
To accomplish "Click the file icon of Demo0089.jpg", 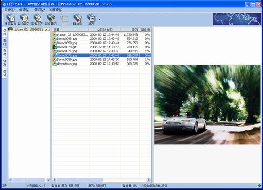I will 55,60.
